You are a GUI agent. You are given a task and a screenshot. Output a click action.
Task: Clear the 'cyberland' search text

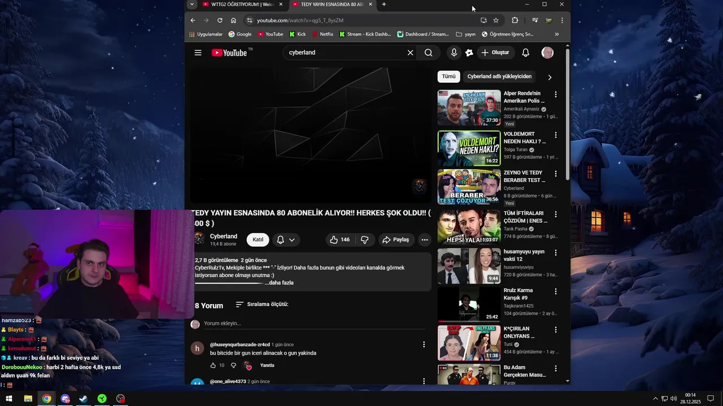(x=411, y=52)
